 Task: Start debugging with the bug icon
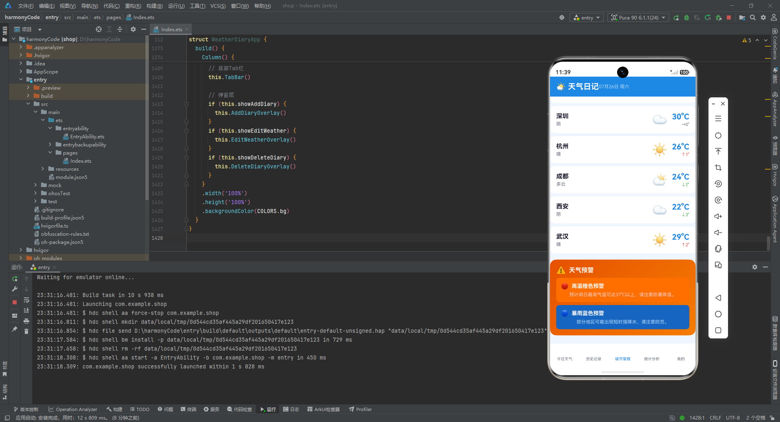(687, 17)
